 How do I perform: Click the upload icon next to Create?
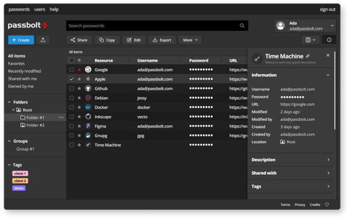(43, 40)
